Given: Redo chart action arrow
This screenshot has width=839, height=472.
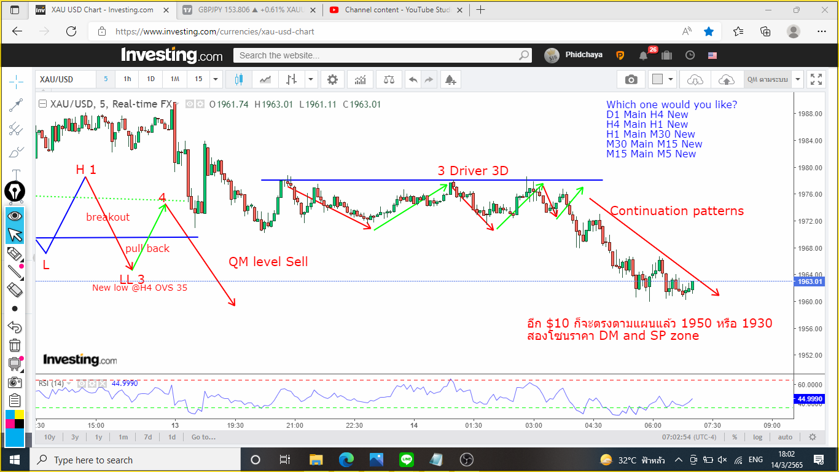Looking at the screenshot, I should pyautogui.click(x=429, y=79).
